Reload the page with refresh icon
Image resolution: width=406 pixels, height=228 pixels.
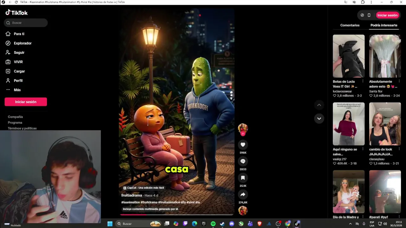pos(16,2)
